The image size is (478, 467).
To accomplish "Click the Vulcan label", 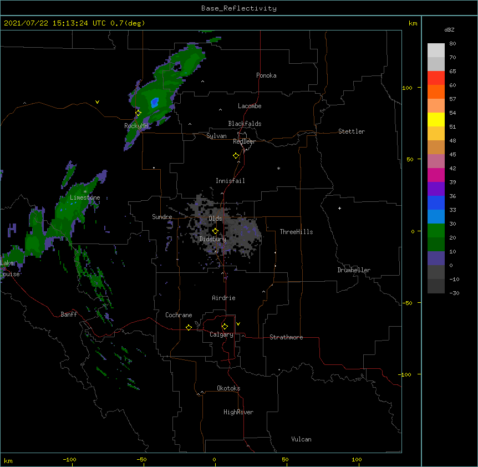I will pos(301,439).
